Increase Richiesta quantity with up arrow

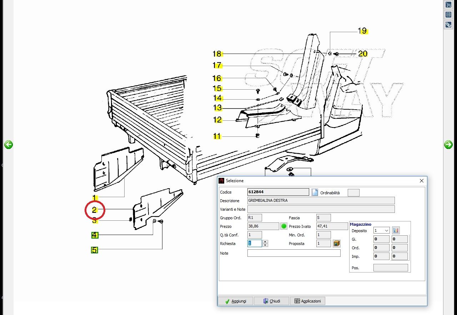pos(265,242)
